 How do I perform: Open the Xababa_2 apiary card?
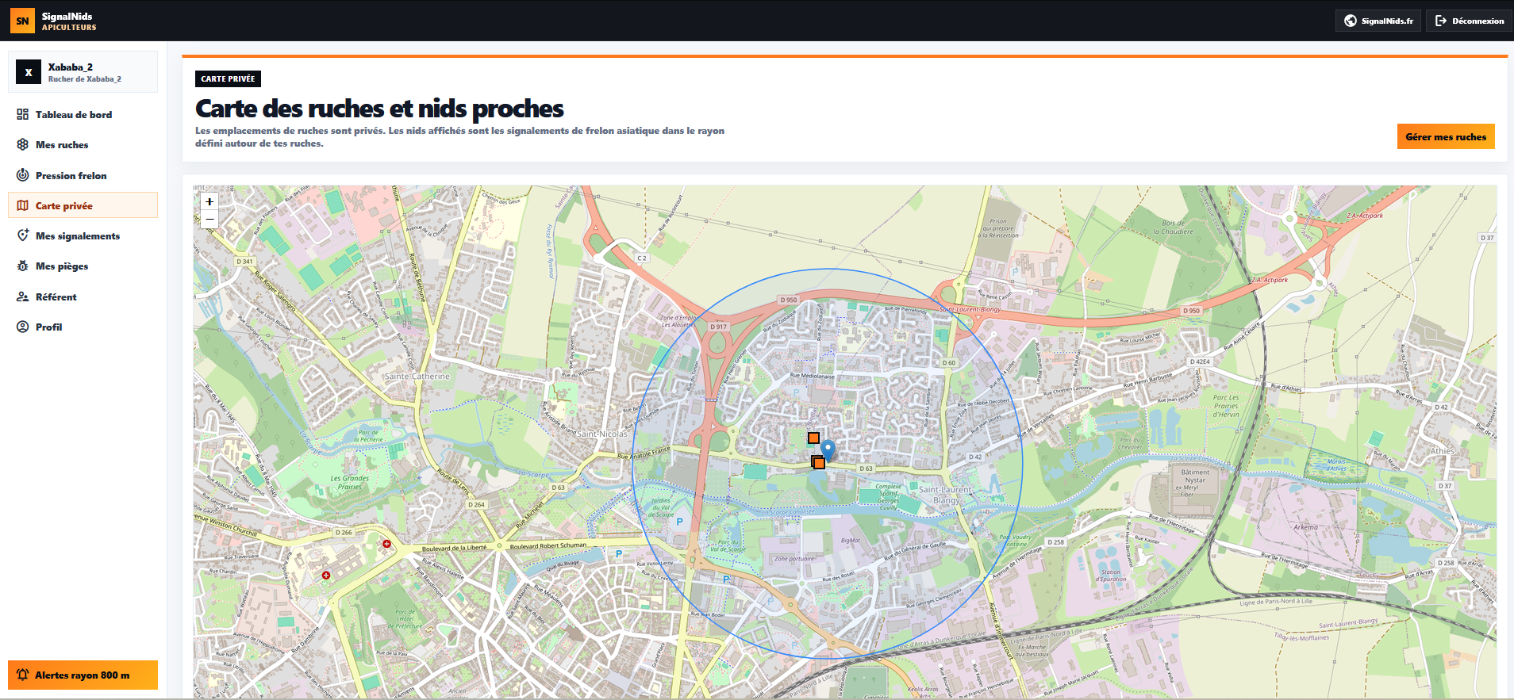tap(83, 72)
